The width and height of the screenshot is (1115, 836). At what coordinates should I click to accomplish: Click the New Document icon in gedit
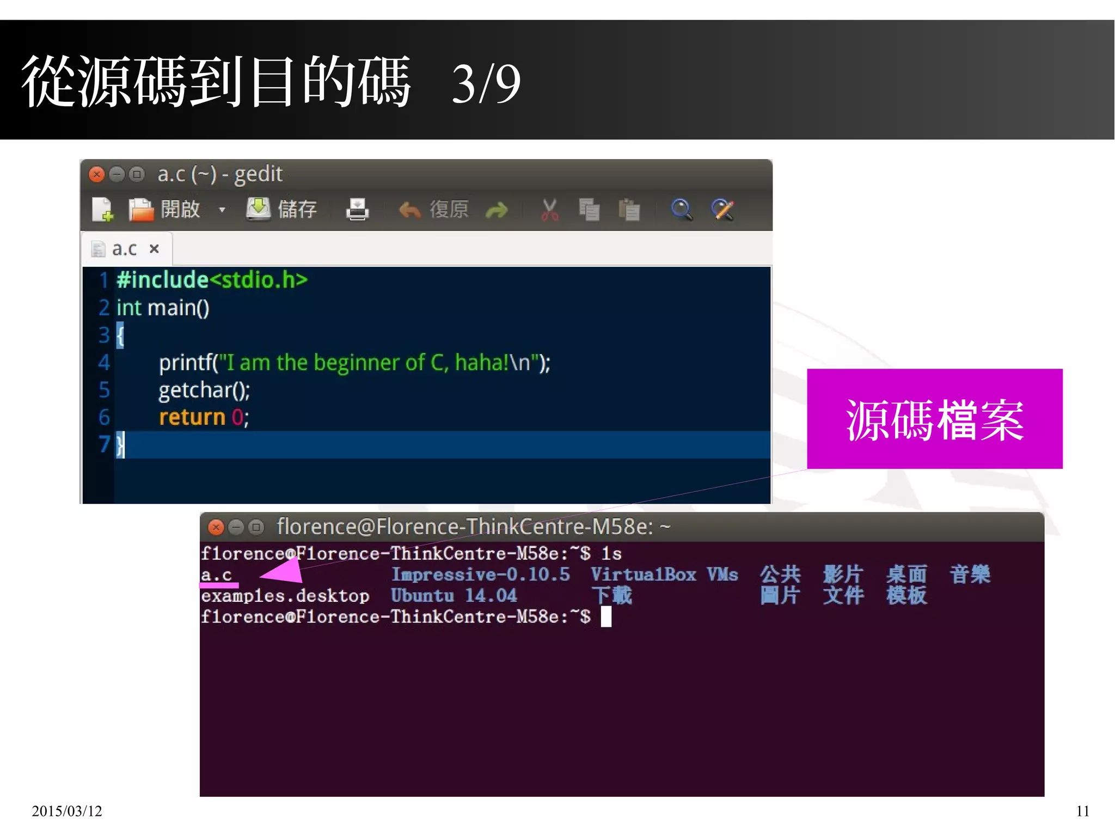[102, 209]
